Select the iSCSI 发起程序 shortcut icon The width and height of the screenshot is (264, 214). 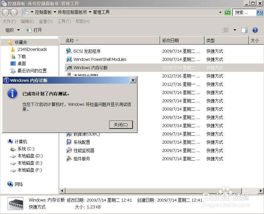69,51
